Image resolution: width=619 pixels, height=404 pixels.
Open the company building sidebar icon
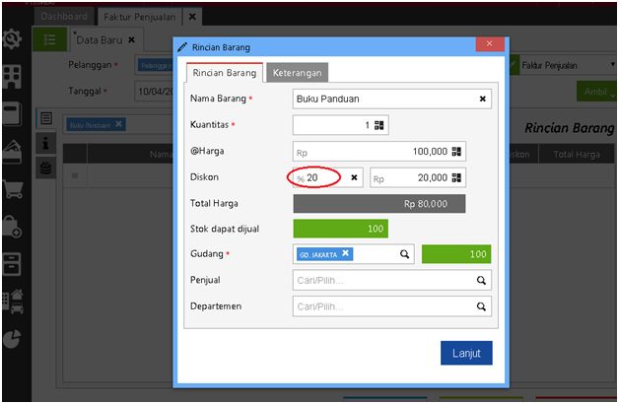pos(12,77)
